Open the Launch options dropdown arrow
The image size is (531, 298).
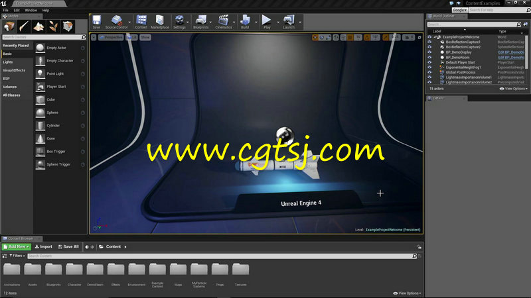point(300,23)
